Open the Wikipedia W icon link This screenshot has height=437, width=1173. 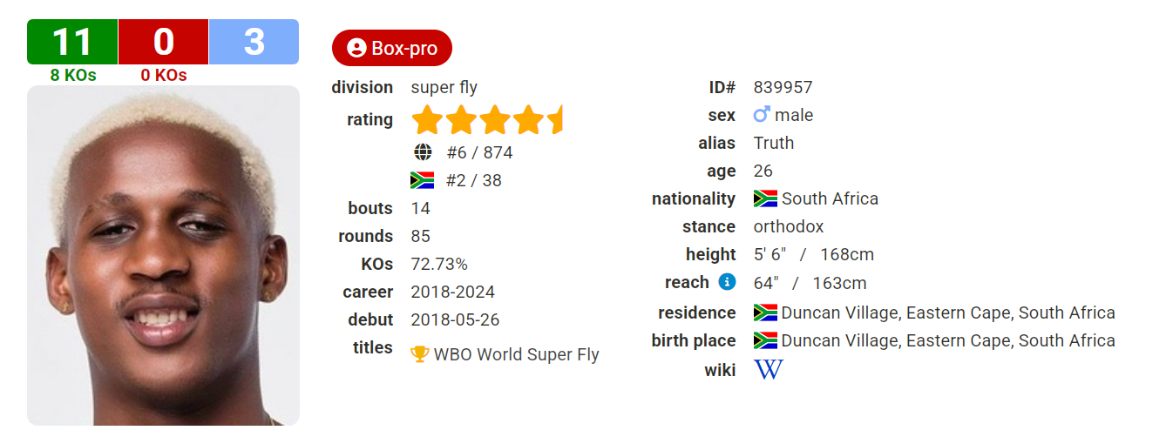pyautogui.click(x=769, y=369)
